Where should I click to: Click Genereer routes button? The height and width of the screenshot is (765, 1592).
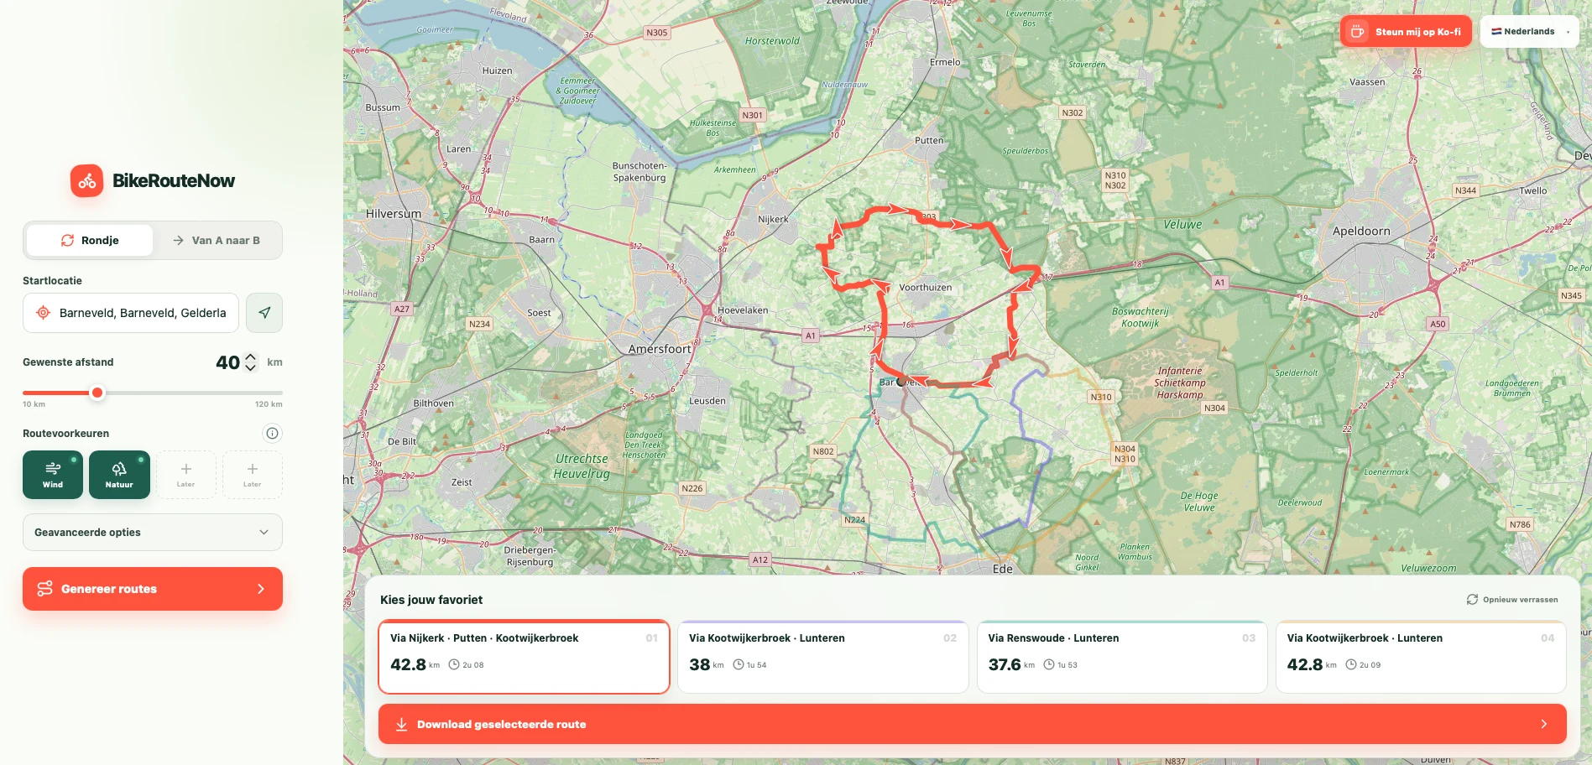click(x=153, y=589)
